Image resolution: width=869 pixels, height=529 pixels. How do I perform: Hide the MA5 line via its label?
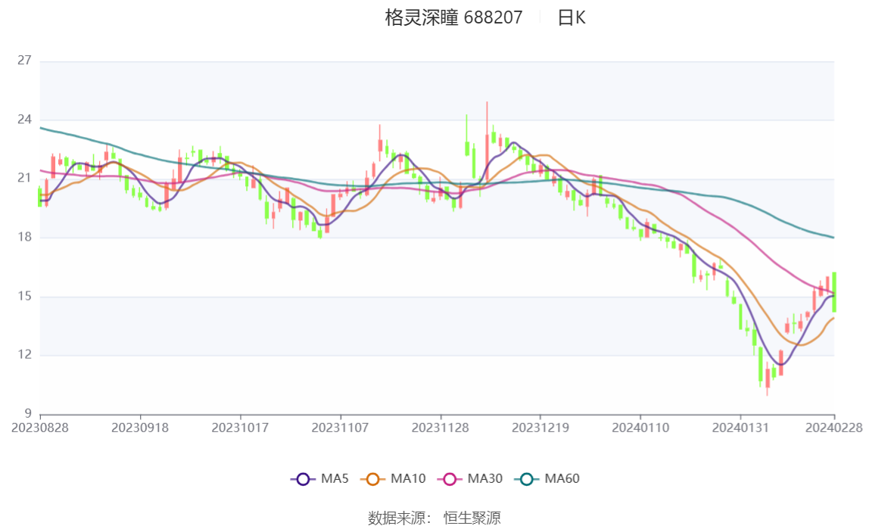pos(334,478)
